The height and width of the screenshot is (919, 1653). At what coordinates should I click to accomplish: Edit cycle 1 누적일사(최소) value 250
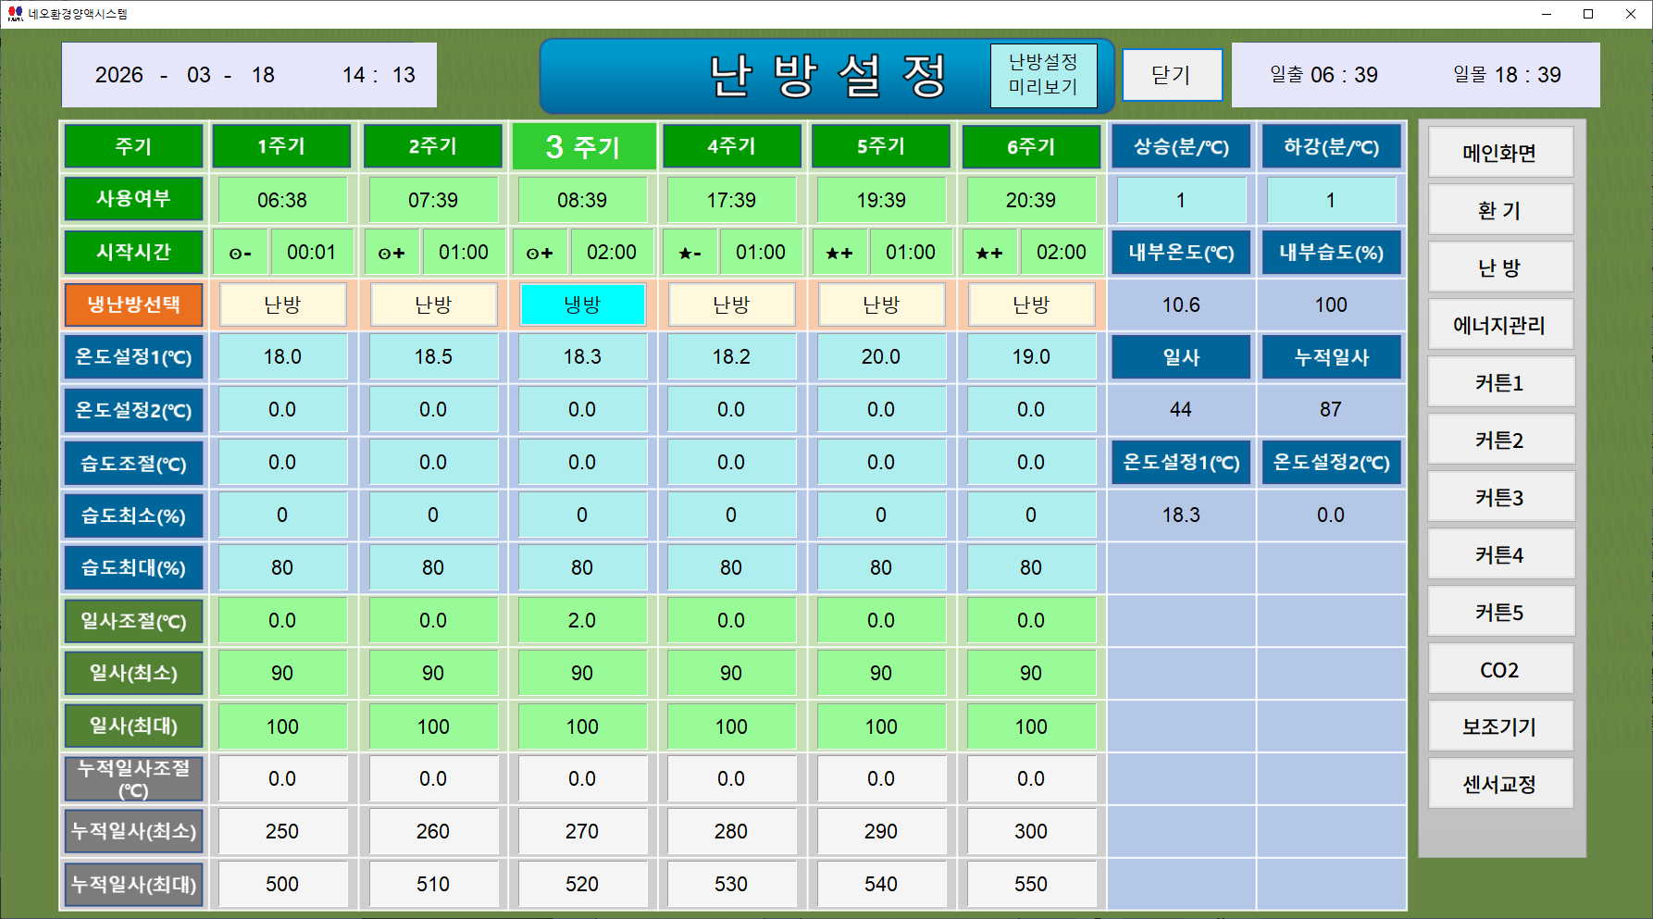tap(282, 831)
